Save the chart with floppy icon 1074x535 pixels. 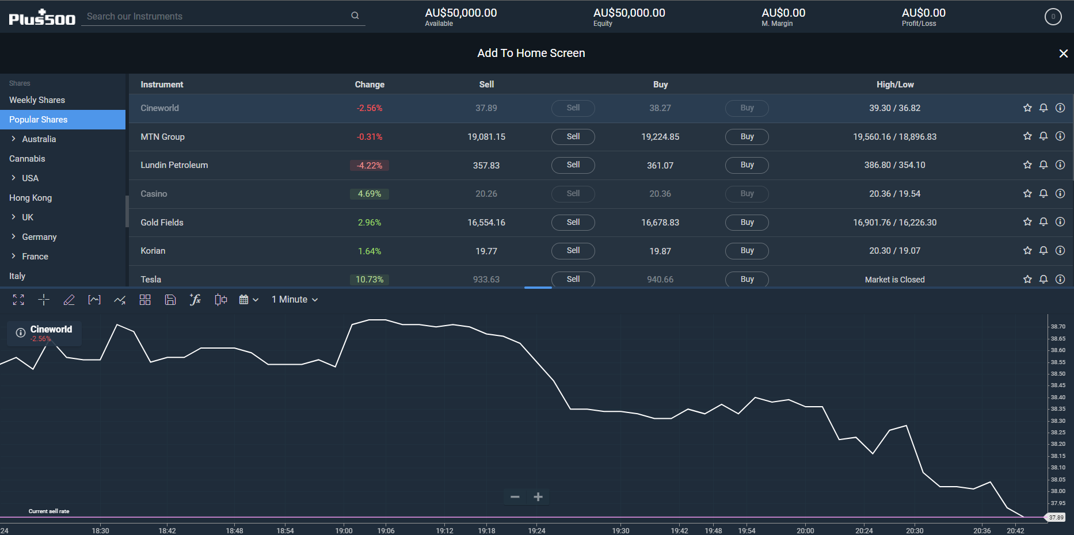click(x=170, y=300)
